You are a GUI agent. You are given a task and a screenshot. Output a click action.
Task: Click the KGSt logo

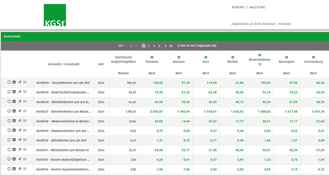tap(55, 15)
